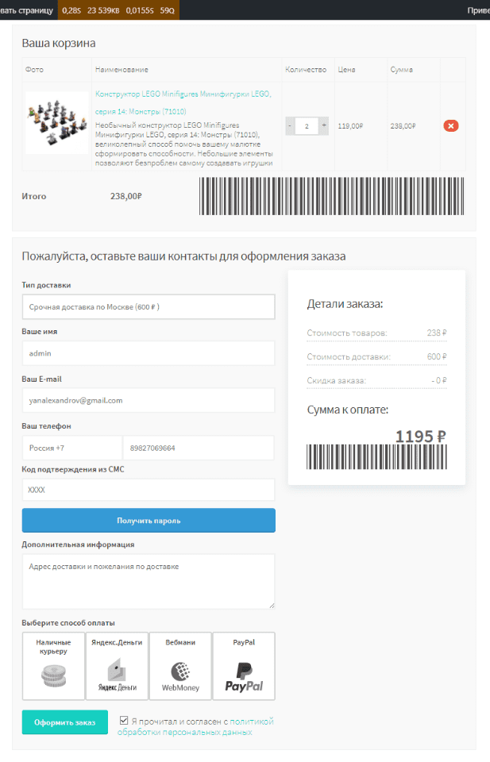
Task: Click the SMS confirmation code field
Action: pos(148,490)
